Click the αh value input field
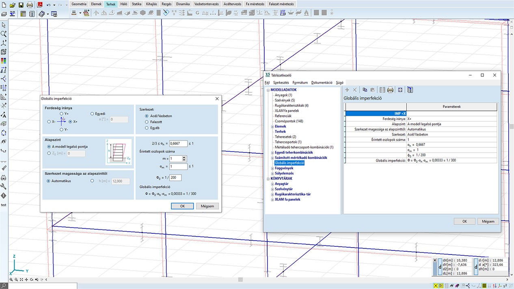514x289 pixels. [179, 143]
